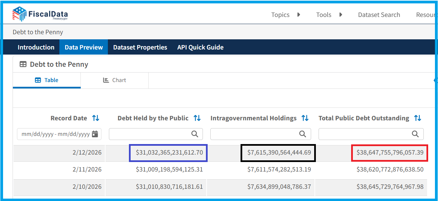Image resolution: width=438 pixels, height=201 pixels.
Task: Sort by Intragovernmental Holdings column
Action: (x=305, y=118)
